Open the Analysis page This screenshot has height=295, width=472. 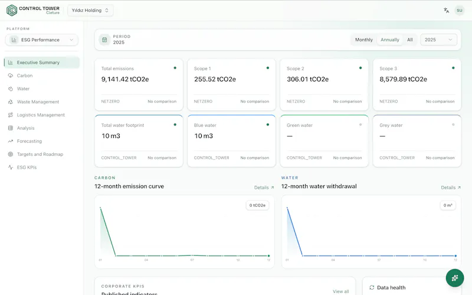42,128
